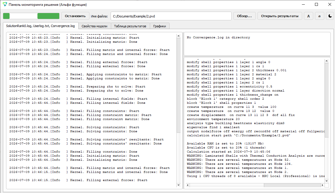335x193 pixels.
Task: Click warning about temperatures at Node 52
Action: 239,160
